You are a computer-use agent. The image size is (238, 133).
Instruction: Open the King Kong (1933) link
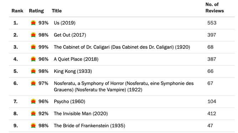click(73, 71)
